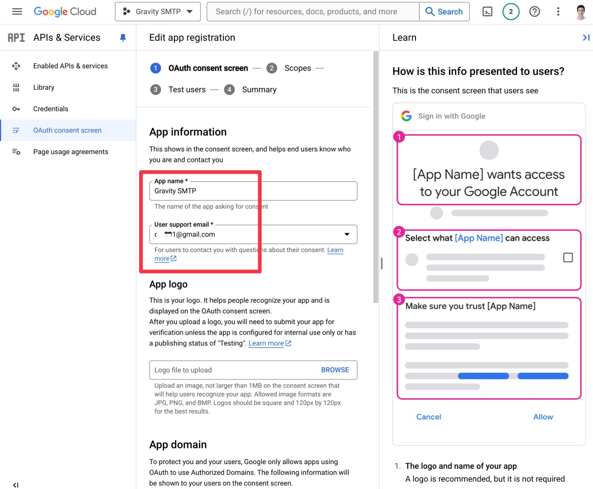Click BROWSE to upload a logo

pyautogui.click(x=335, y=370)
